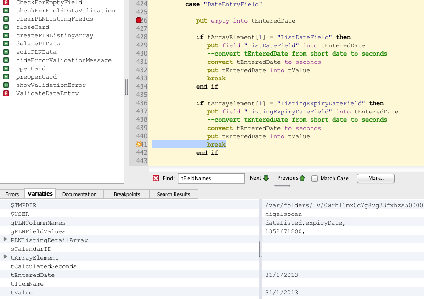This screenshot has width=424, height=299.
Task: Expand the tArrayElement variable
Action: pos(6,257)
